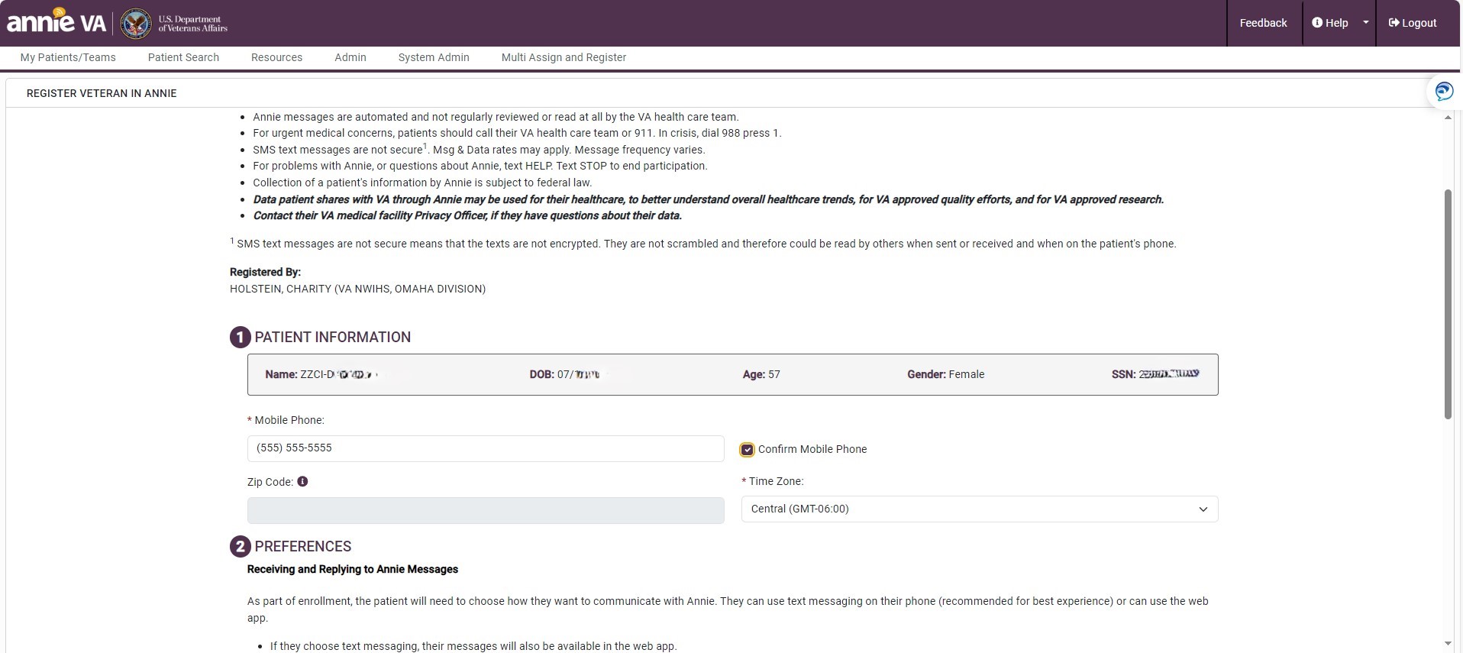
Task: Click the scroll up arrow
Action: (1448, 117)
